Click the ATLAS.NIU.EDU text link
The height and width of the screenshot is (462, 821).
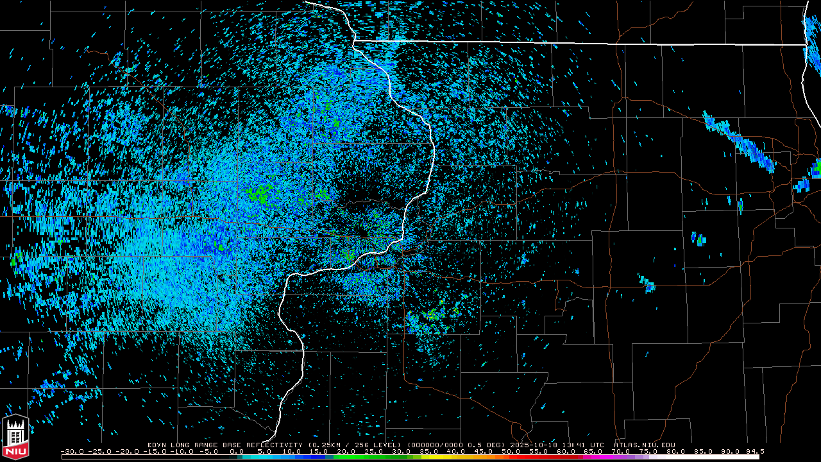644,445
